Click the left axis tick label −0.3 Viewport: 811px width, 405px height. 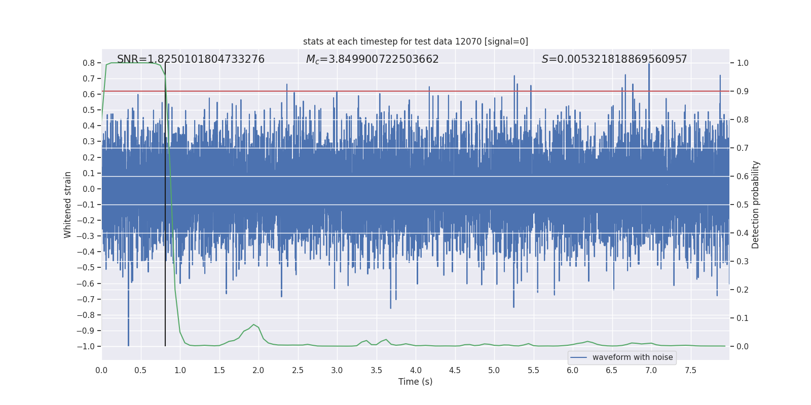pos(86,236)
